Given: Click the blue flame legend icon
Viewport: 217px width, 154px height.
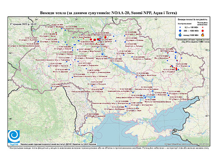Looking at the screenshot, I should pos(180,35).
